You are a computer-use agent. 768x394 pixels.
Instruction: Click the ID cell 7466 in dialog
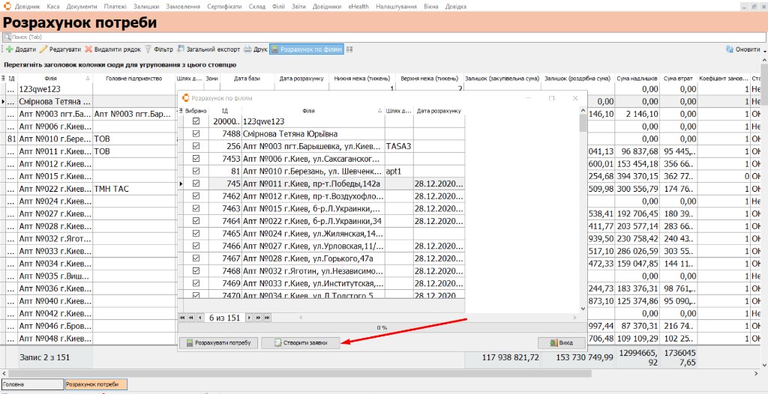point(226,246)
